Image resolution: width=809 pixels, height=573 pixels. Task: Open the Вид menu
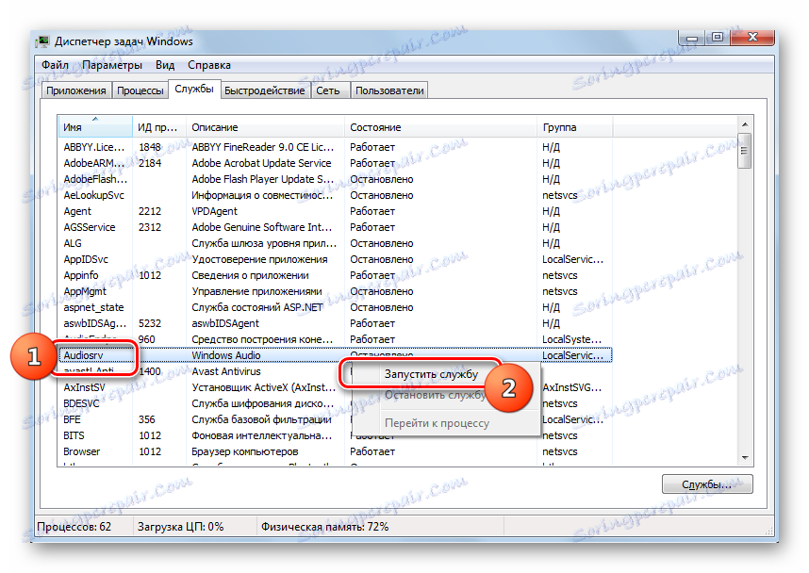[165, 65]
